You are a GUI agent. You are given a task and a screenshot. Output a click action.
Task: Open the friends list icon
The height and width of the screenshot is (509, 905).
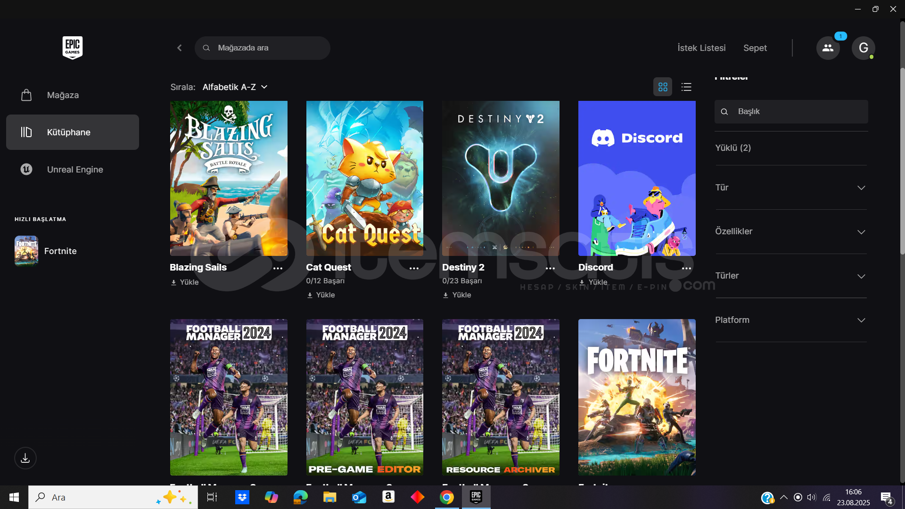[x=828, y=48]
